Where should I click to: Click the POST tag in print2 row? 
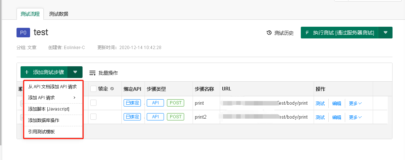176,117
